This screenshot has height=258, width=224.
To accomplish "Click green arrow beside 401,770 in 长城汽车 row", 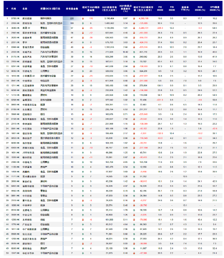I will tap(134, 52).
